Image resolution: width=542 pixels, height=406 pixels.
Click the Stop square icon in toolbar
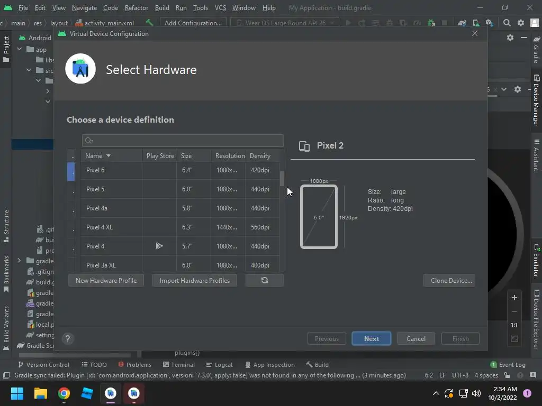(x=445, y=23)
